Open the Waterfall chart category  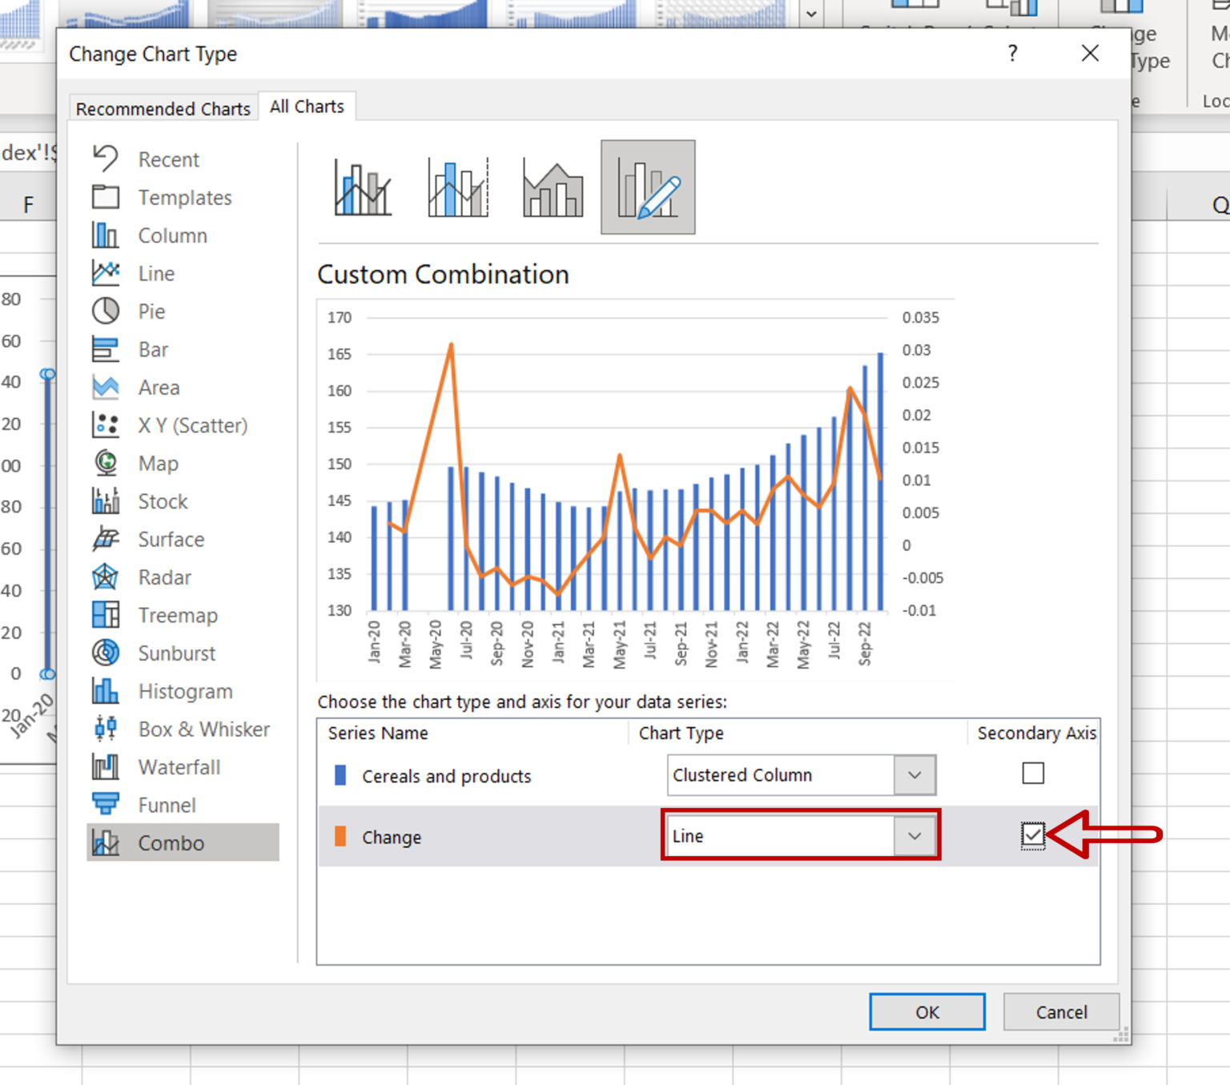(179, 767)
